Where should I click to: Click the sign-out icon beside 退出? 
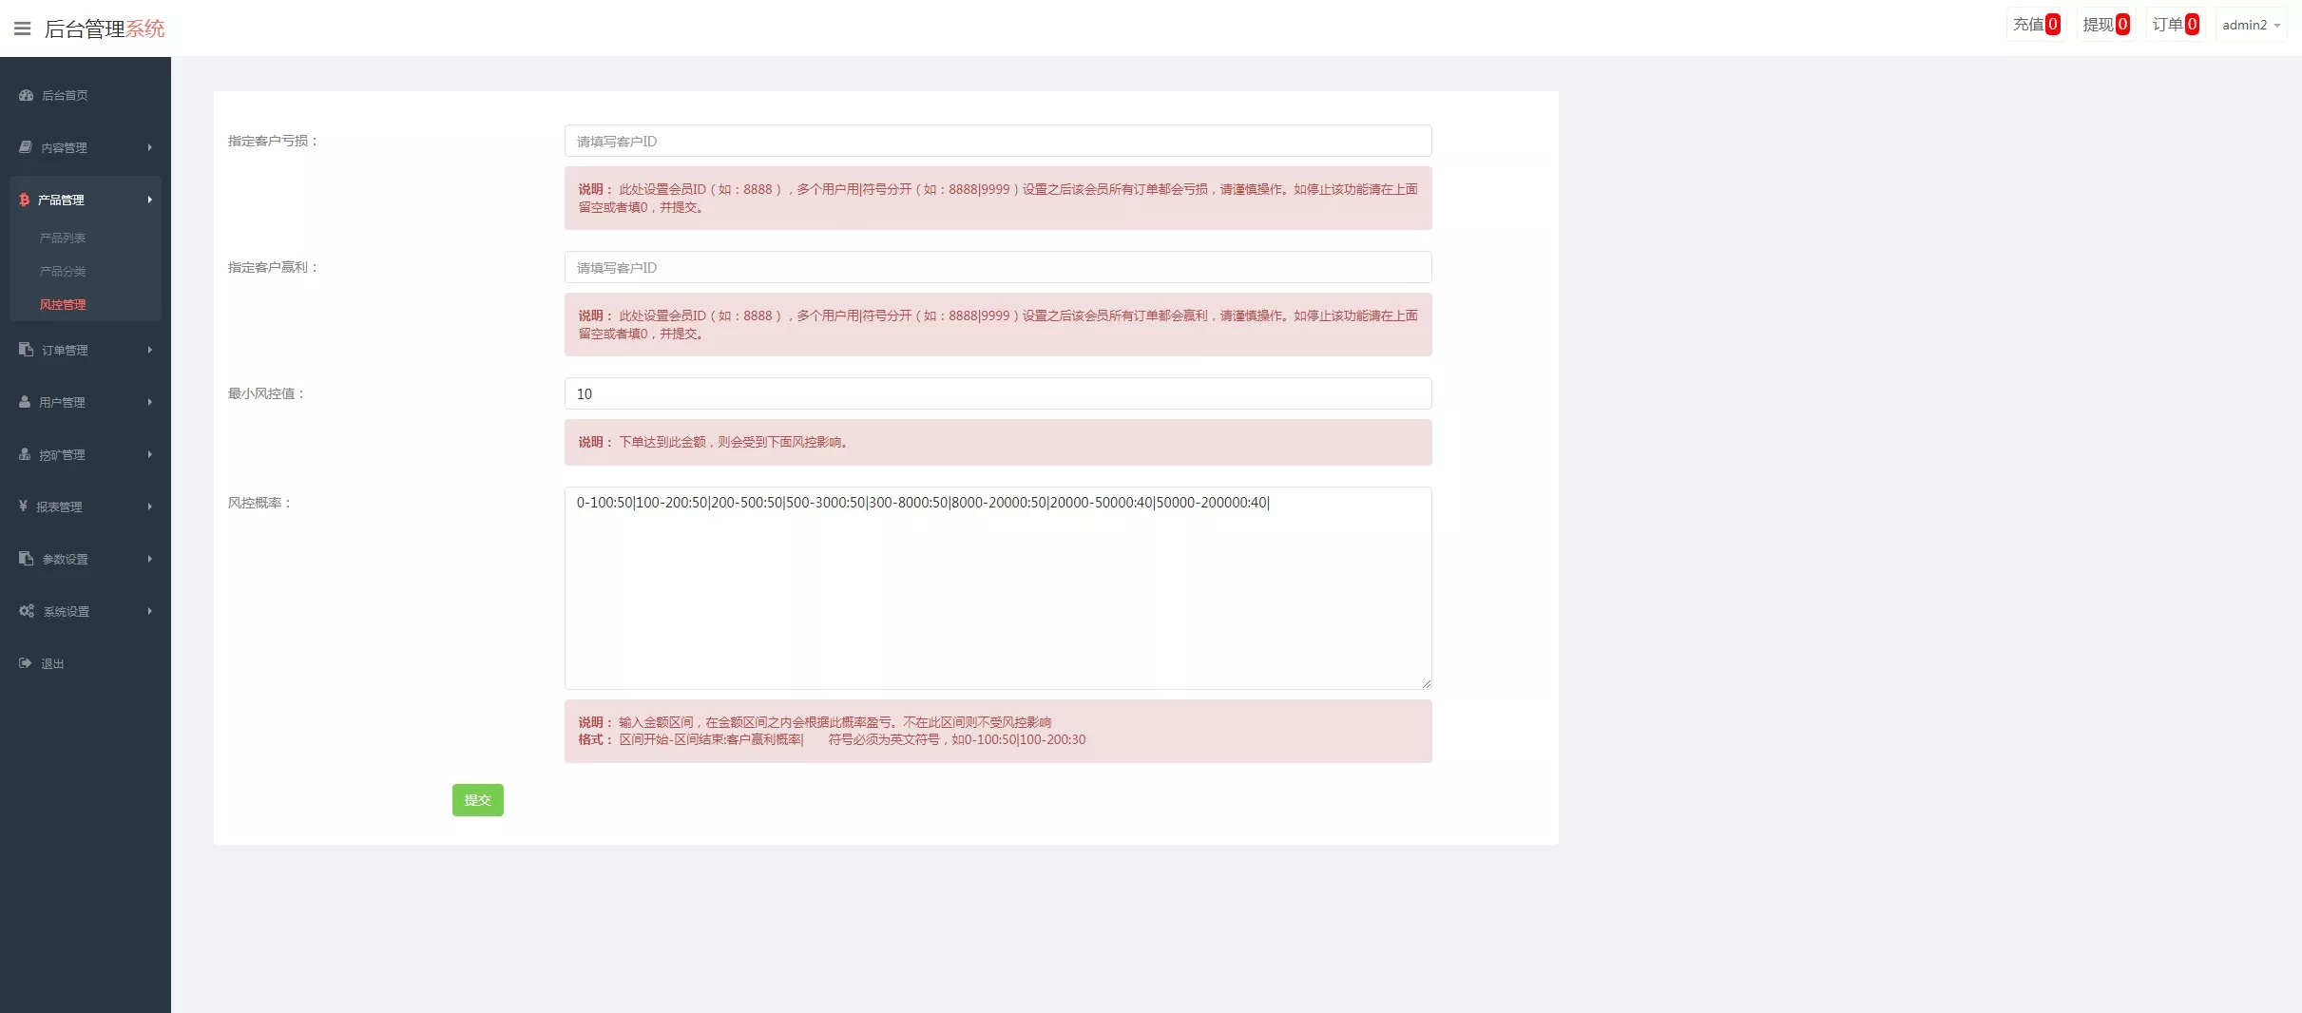click(x=26, y=663)
